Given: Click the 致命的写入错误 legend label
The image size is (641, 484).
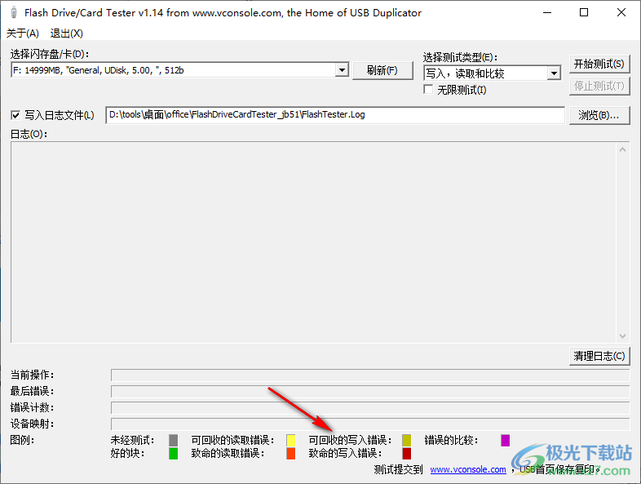Looking at the screenshot, I should [x=346, y=453].
